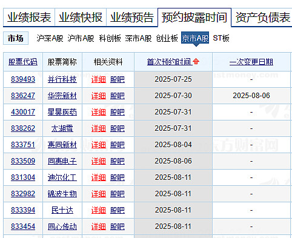Select the 预约披露时间 tab
Screen dimensions: 292x238
coord(194,18)
